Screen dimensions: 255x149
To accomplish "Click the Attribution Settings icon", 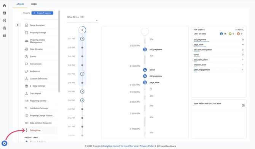I will click(x=26, y=108).
